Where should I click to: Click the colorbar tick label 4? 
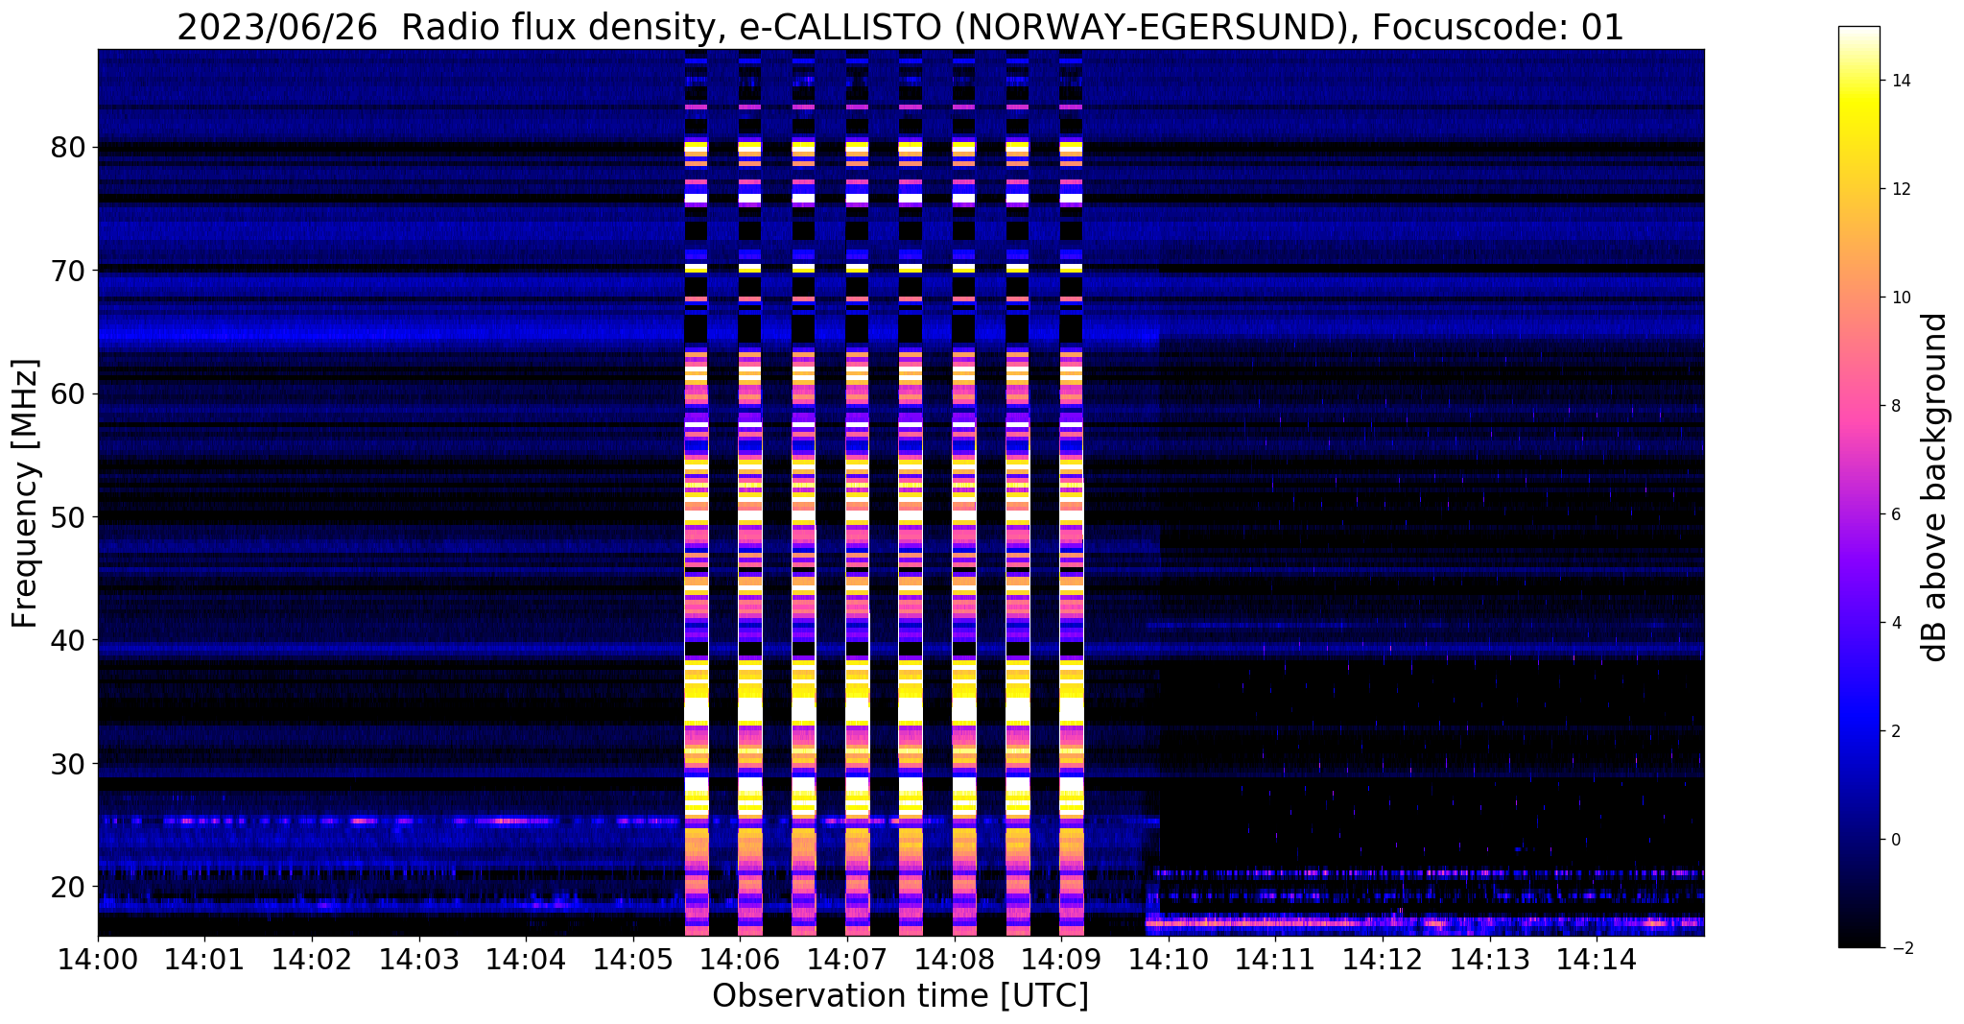pos(1895,623)
